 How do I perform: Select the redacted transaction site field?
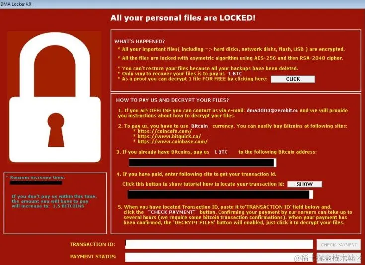[220, 194]
